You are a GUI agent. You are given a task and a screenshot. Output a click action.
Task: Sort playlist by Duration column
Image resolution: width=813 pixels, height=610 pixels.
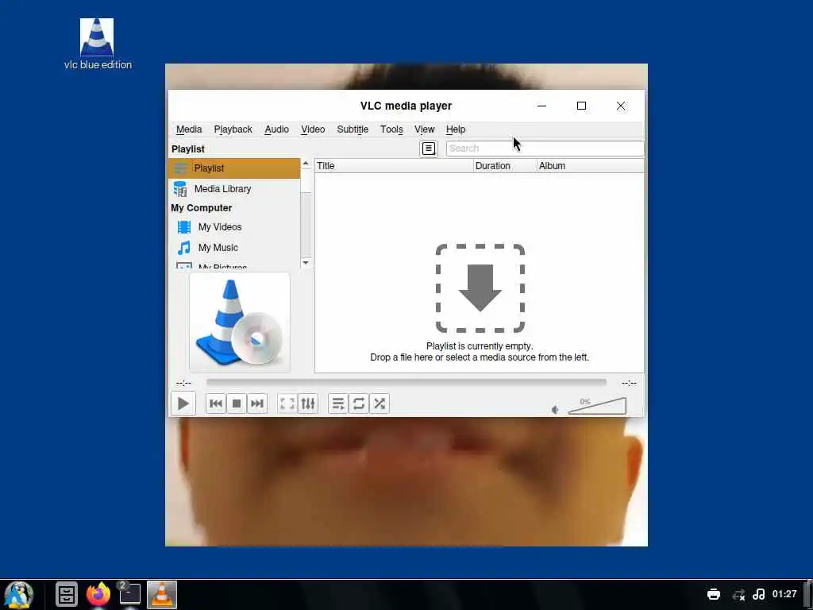(505, 166)
